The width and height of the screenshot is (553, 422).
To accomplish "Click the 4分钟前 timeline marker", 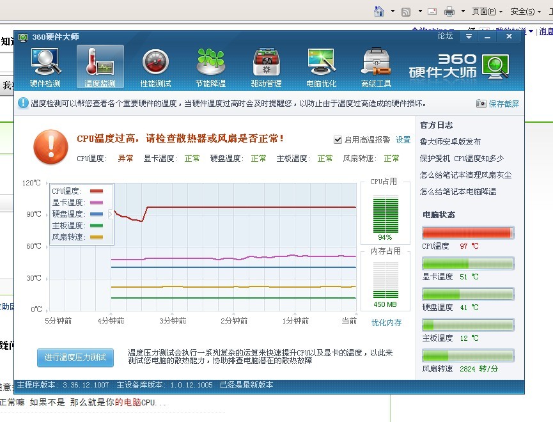I will (111, 321).
